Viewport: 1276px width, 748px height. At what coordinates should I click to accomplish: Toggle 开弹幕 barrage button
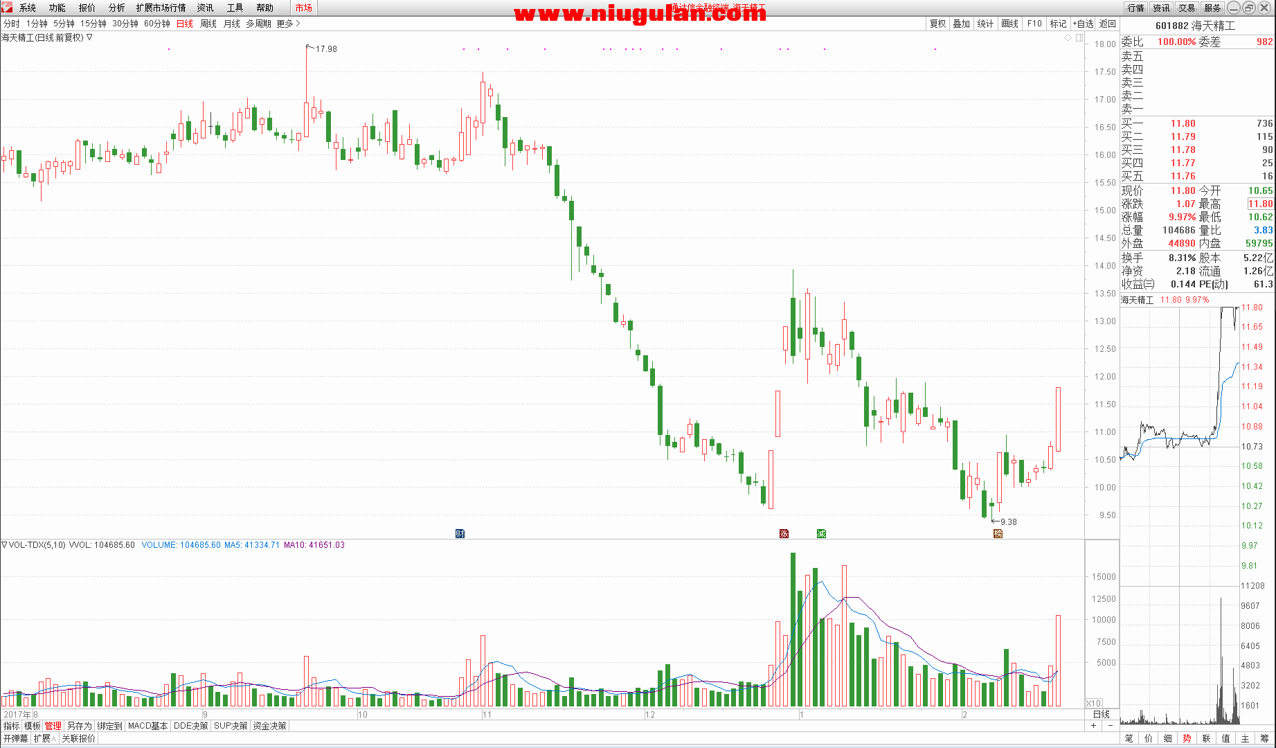click(16, 738)
